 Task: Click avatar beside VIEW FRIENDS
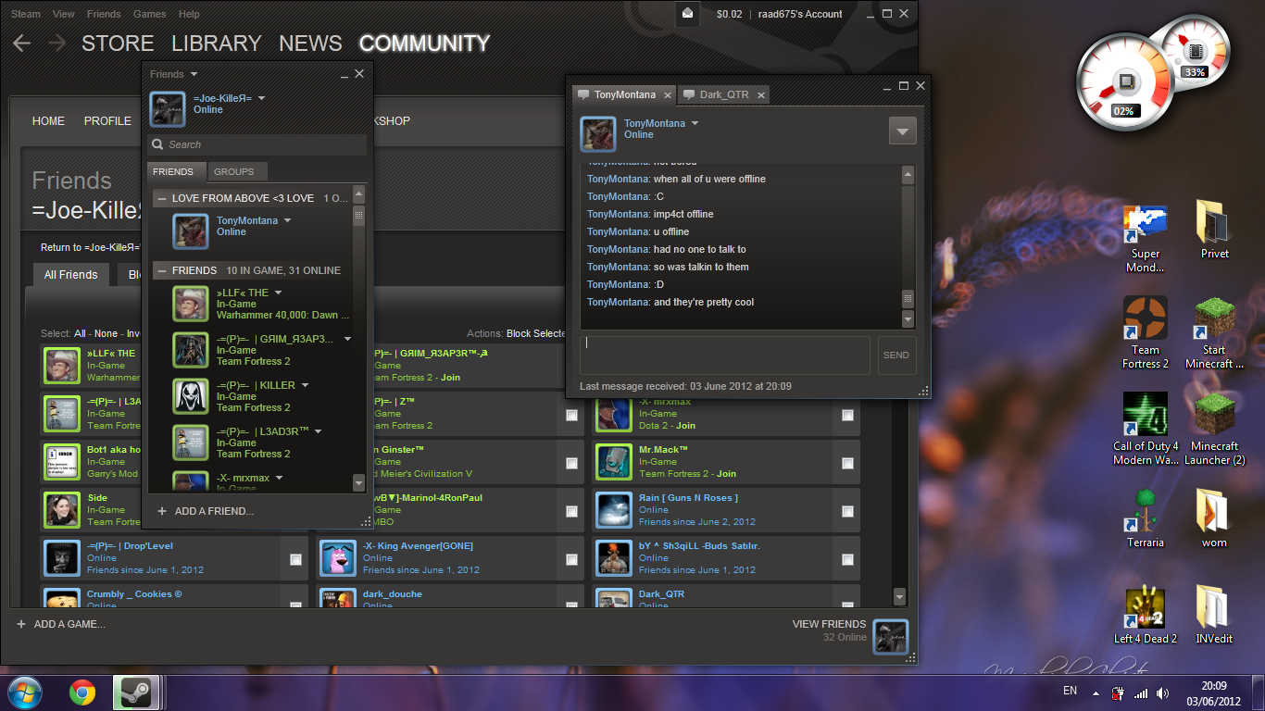click(x=891, y=637)
